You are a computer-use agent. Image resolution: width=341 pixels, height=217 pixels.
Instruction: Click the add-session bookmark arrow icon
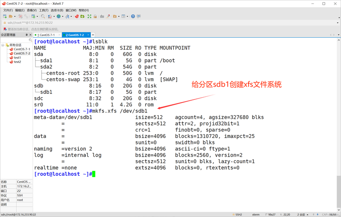click(5, 29)
